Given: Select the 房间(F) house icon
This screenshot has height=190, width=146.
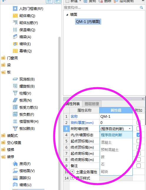Looking at the screenshot, I should pos(15,164).
